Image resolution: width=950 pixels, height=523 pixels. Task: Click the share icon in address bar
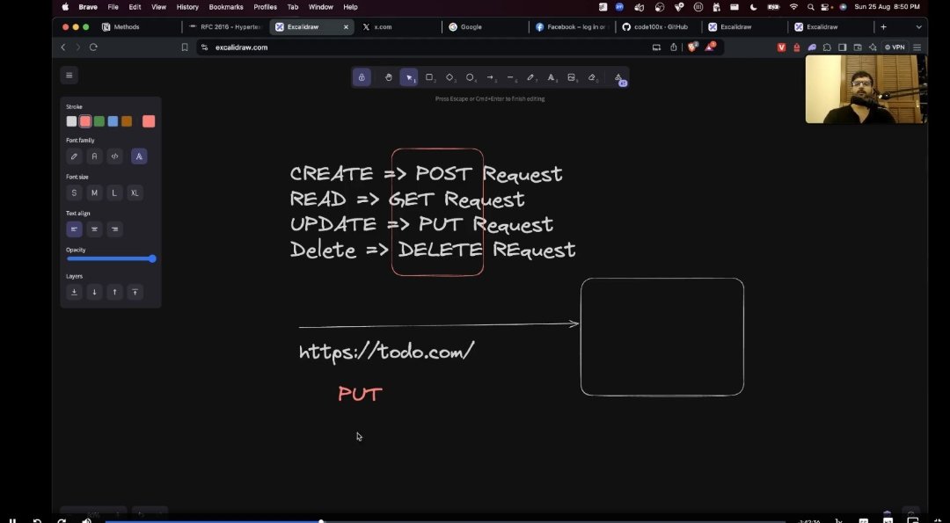[673, 47]
